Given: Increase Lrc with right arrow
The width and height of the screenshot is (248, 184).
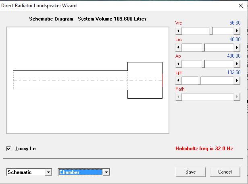Looking at the screenshot, I should coord(237,47).
